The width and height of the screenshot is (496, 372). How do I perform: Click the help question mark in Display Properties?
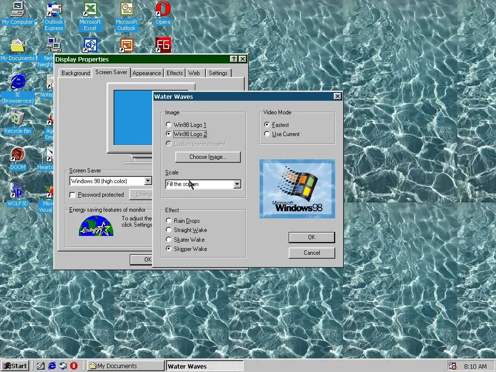[x=233, y=59]
